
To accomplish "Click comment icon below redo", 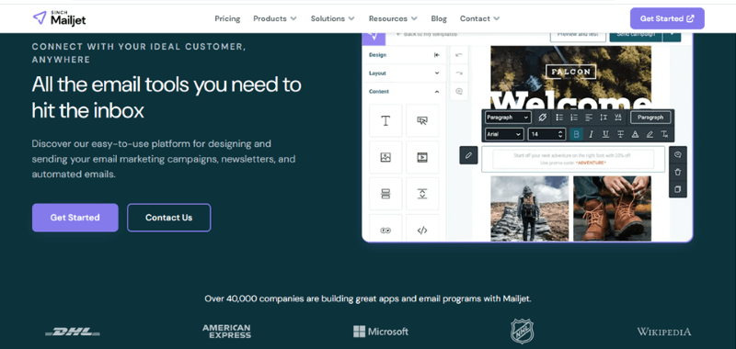I will pyautogui.click(x=459, y=91).
